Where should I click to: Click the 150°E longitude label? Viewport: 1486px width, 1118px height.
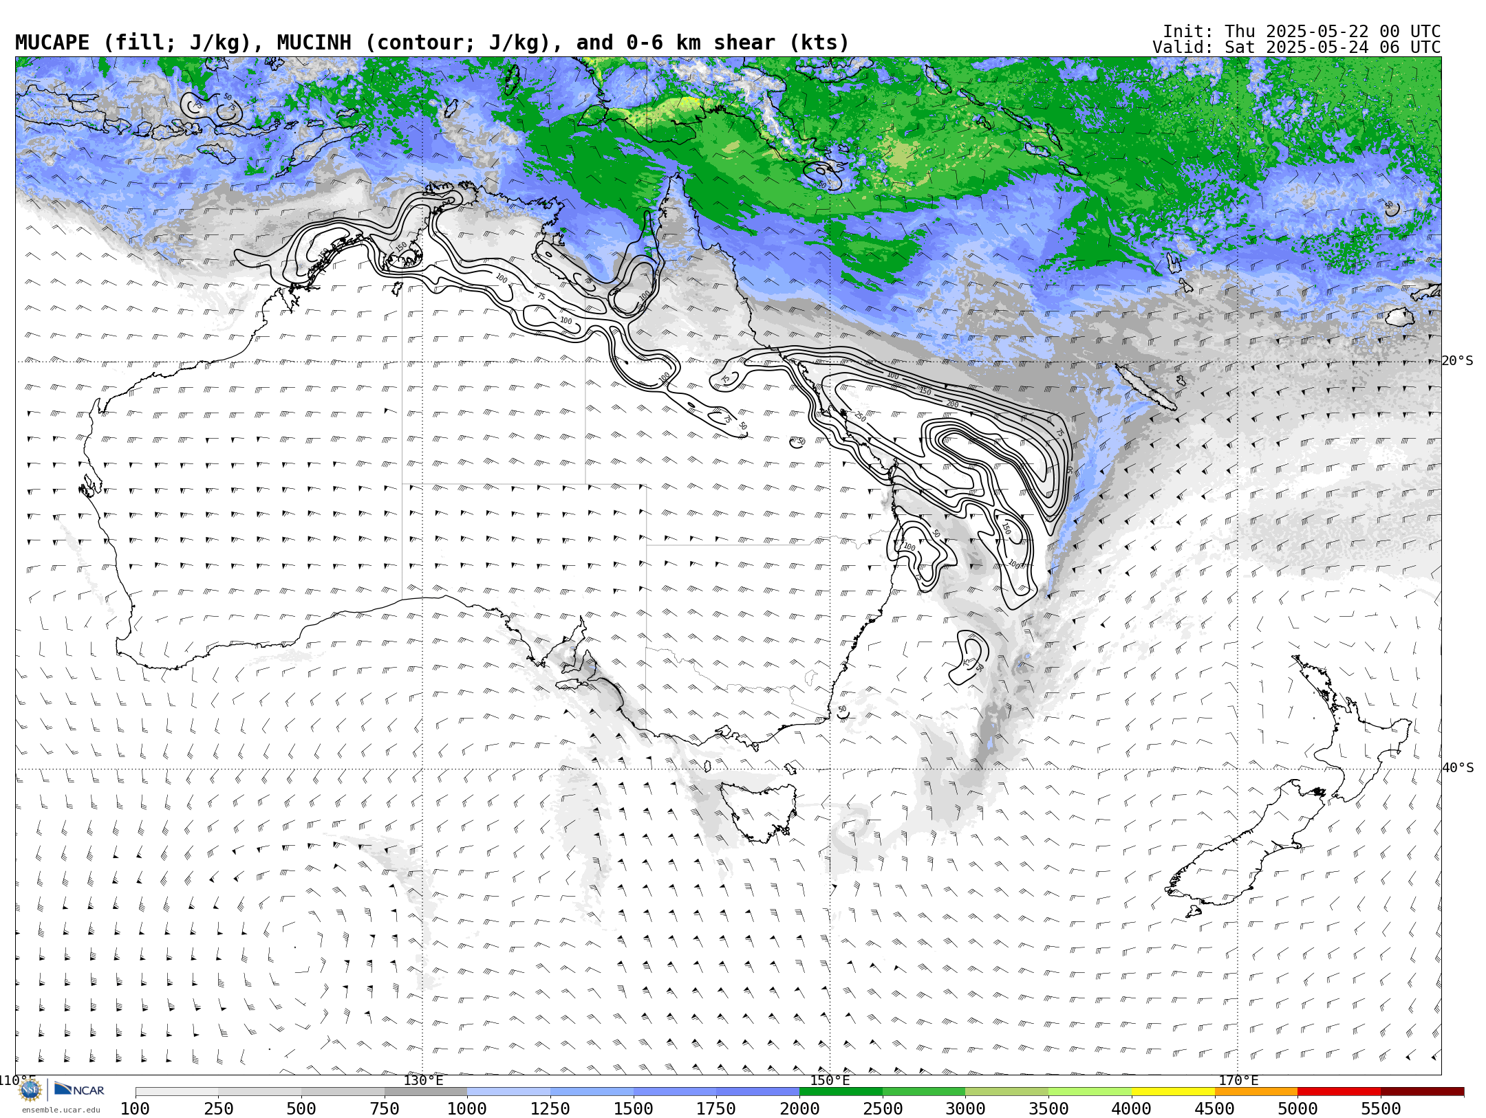pyautogui.click(x=830, y=1080)
